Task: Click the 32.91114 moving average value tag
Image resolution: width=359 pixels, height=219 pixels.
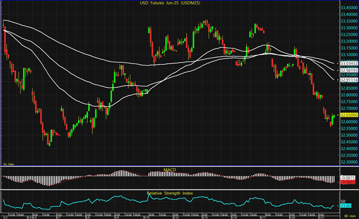Action: click(348, 80)
